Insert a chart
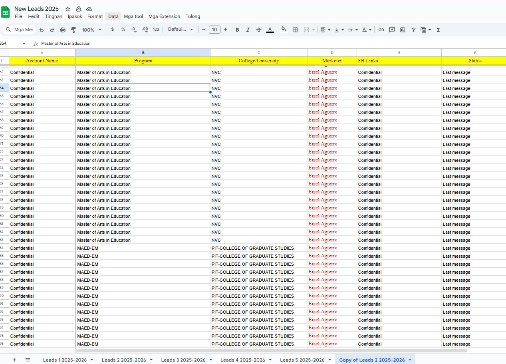The image size is (506, 364). [403, 30]
